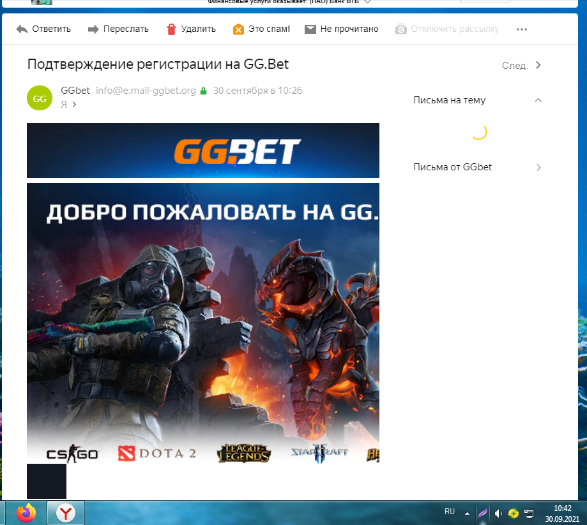Click the GGBET logo banner
This screenshot has width=587, height=525.
(x=203, y=151)
